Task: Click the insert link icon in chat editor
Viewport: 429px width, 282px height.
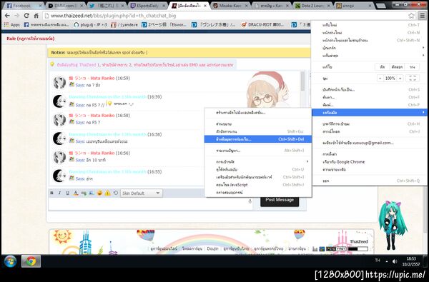Action: coord(84,193)
